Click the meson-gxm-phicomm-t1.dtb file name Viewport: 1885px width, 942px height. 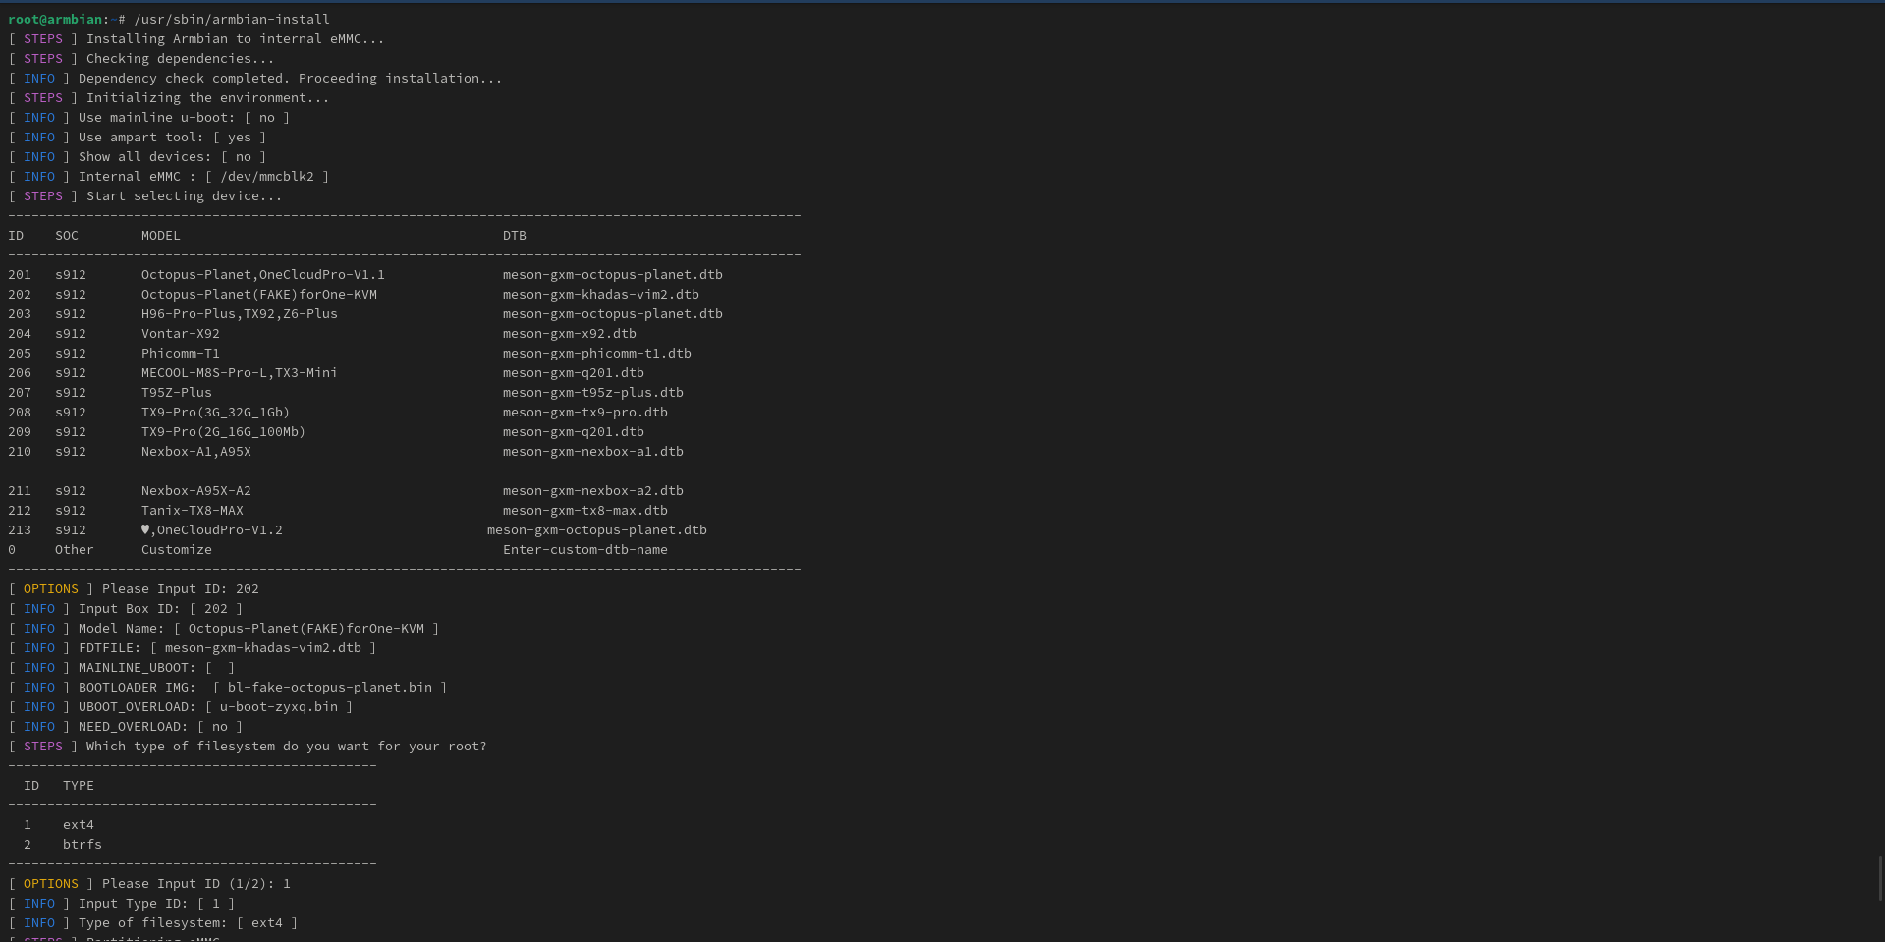(596, 353)
